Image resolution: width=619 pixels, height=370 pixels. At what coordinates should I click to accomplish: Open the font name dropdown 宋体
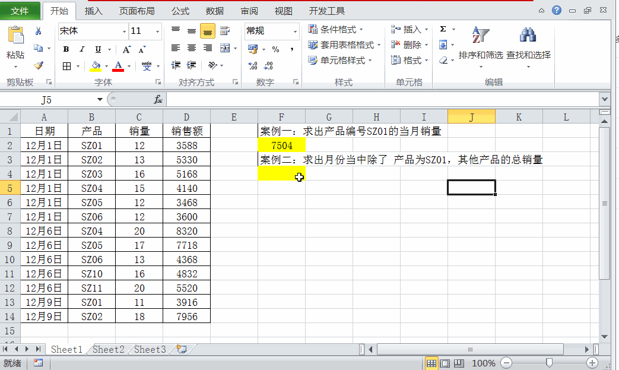pyautogui.click(x=124, y=31)
